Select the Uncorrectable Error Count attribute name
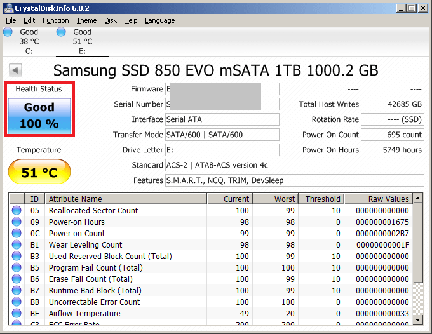 94,302
